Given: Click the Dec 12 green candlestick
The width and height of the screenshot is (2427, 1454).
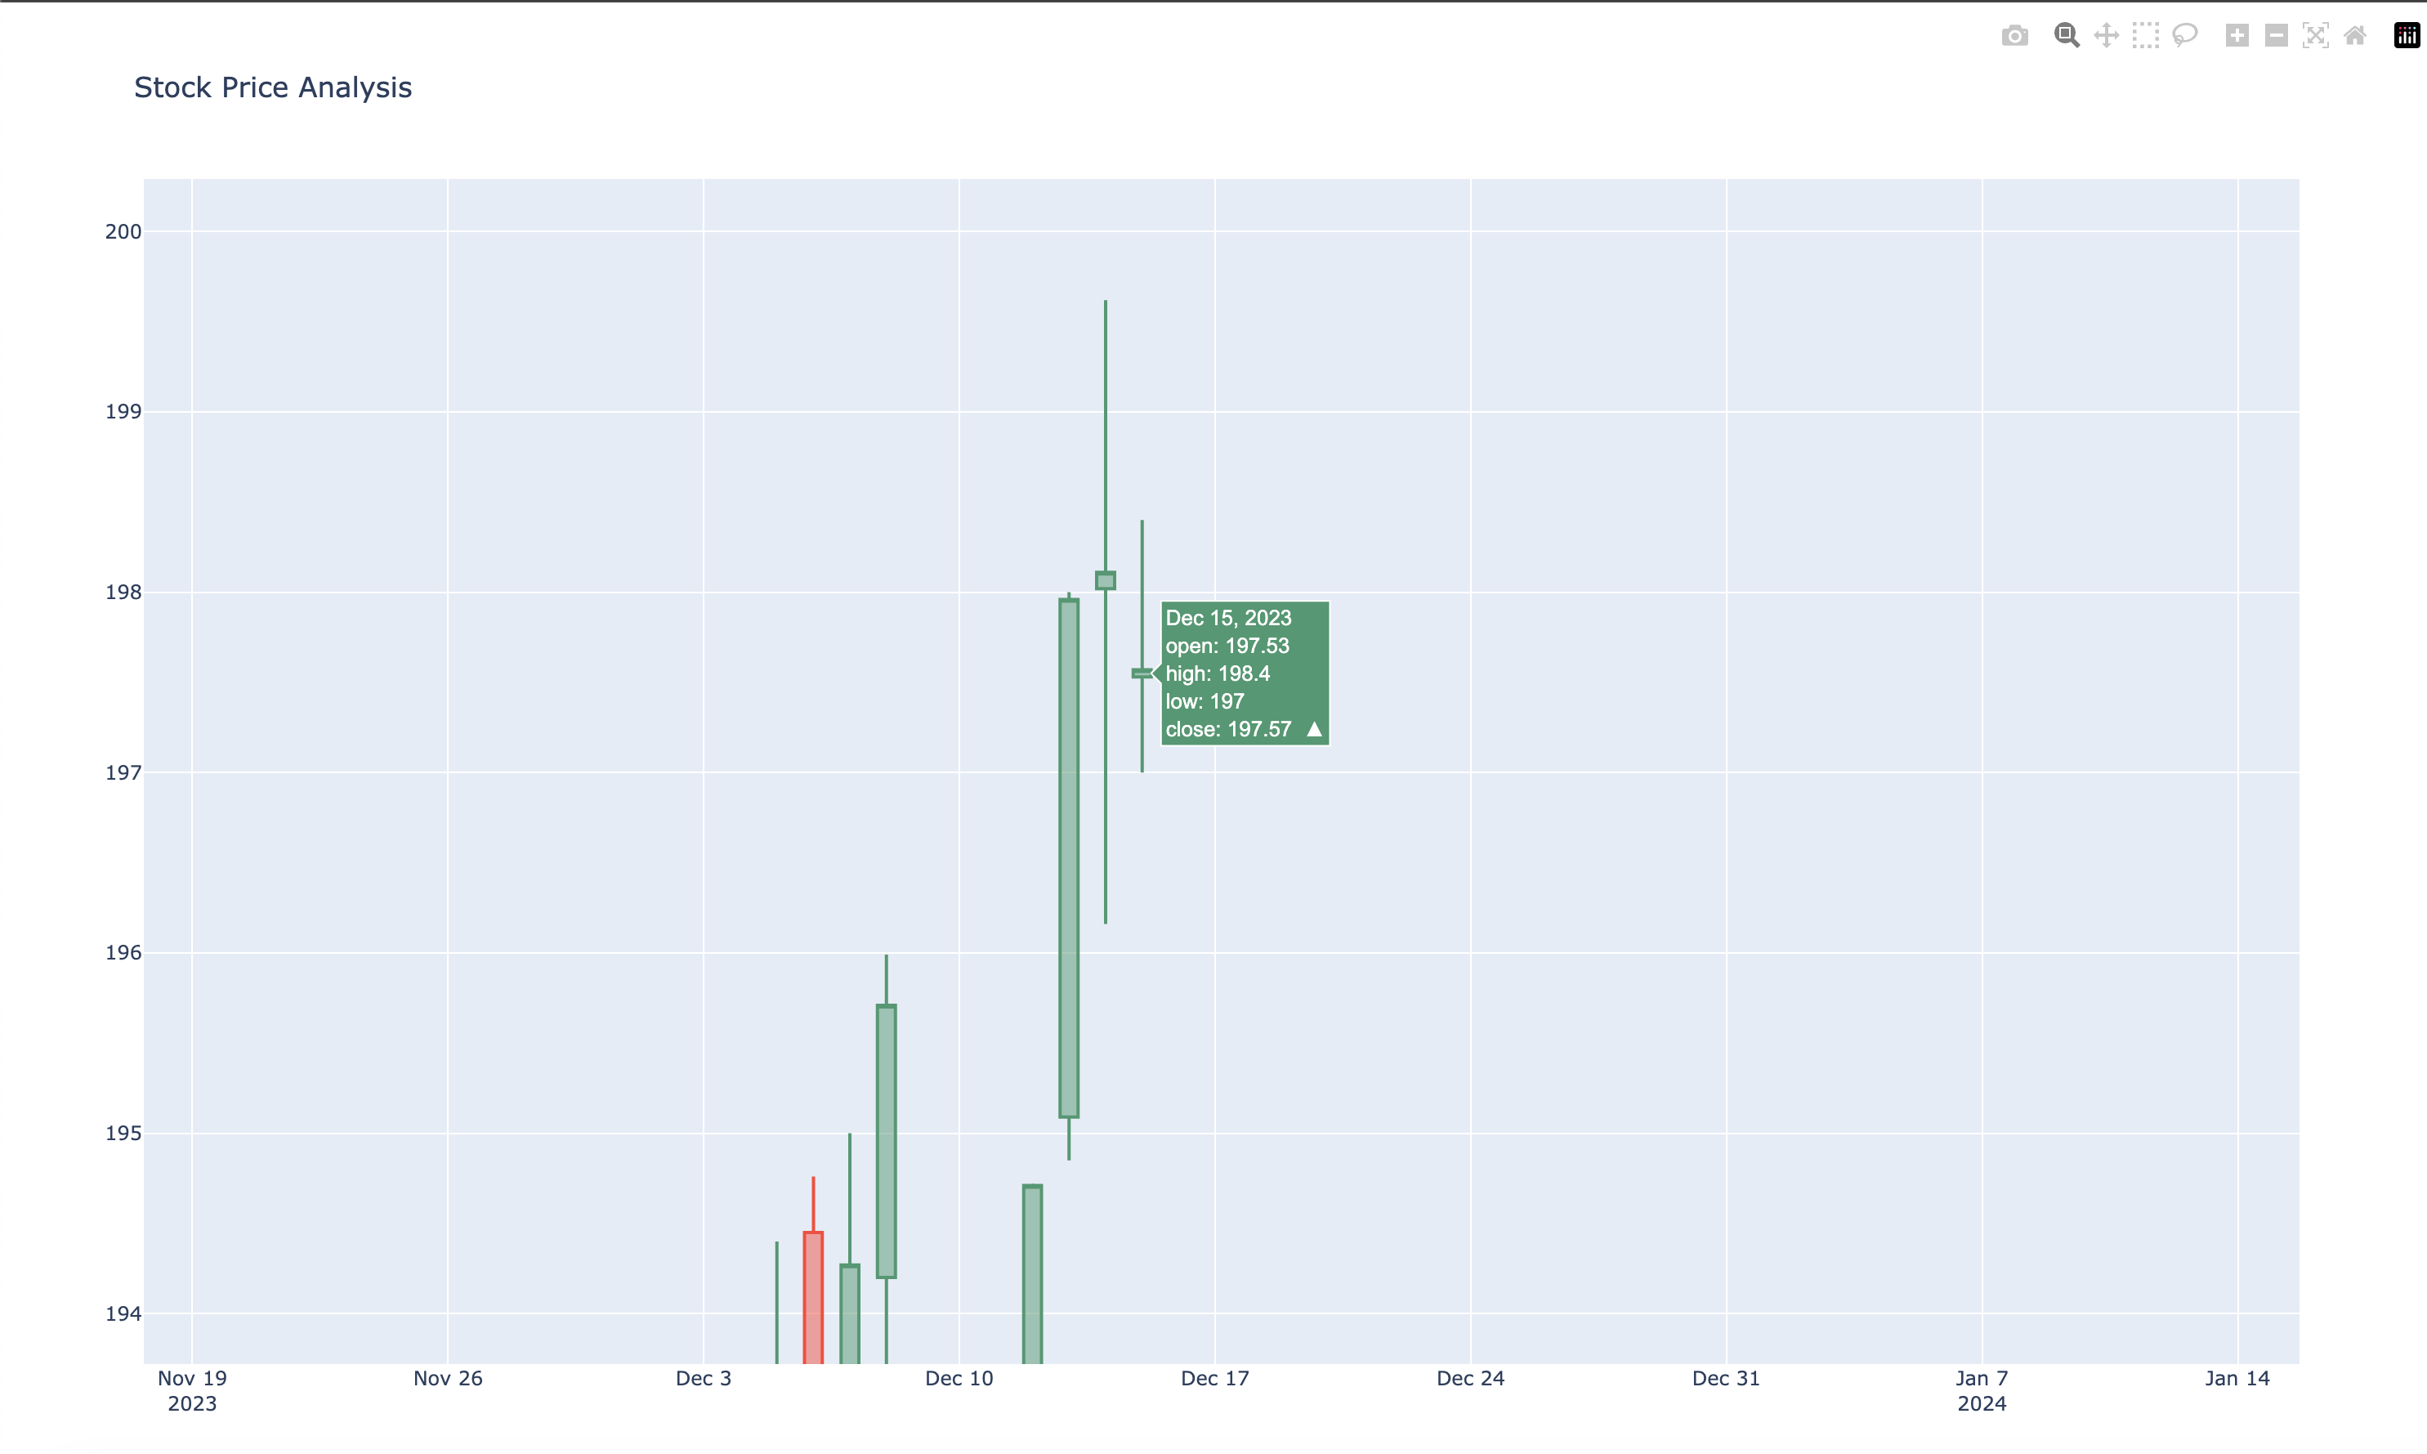Looking at the screenshot, I should tap(1032, 1273).
